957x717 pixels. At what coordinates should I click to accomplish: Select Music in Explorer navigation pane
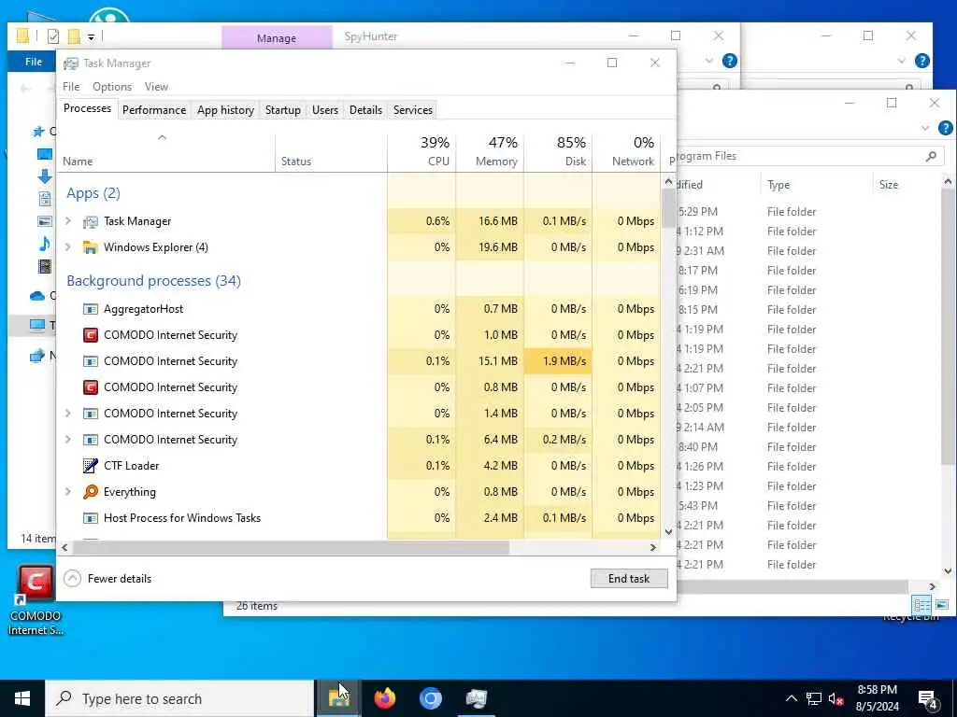click(x=45, y=245)
